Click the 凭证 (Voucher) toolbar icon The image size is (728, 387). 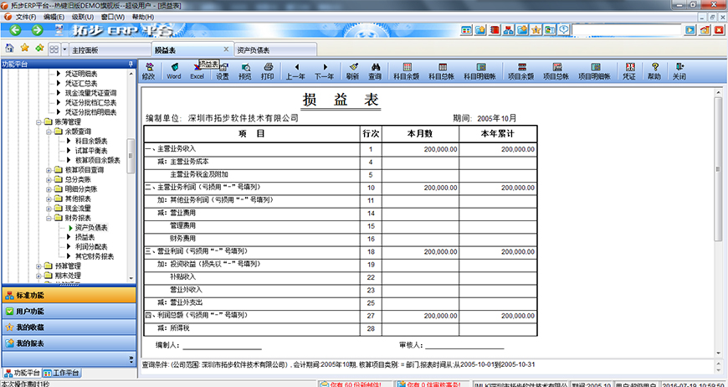pos(628,71)
